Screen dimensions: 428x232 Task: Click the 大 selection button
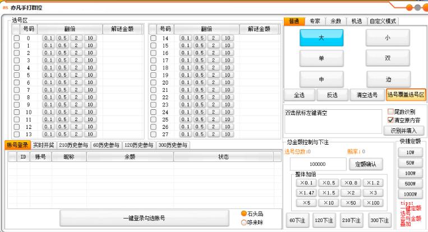(321, 38)
